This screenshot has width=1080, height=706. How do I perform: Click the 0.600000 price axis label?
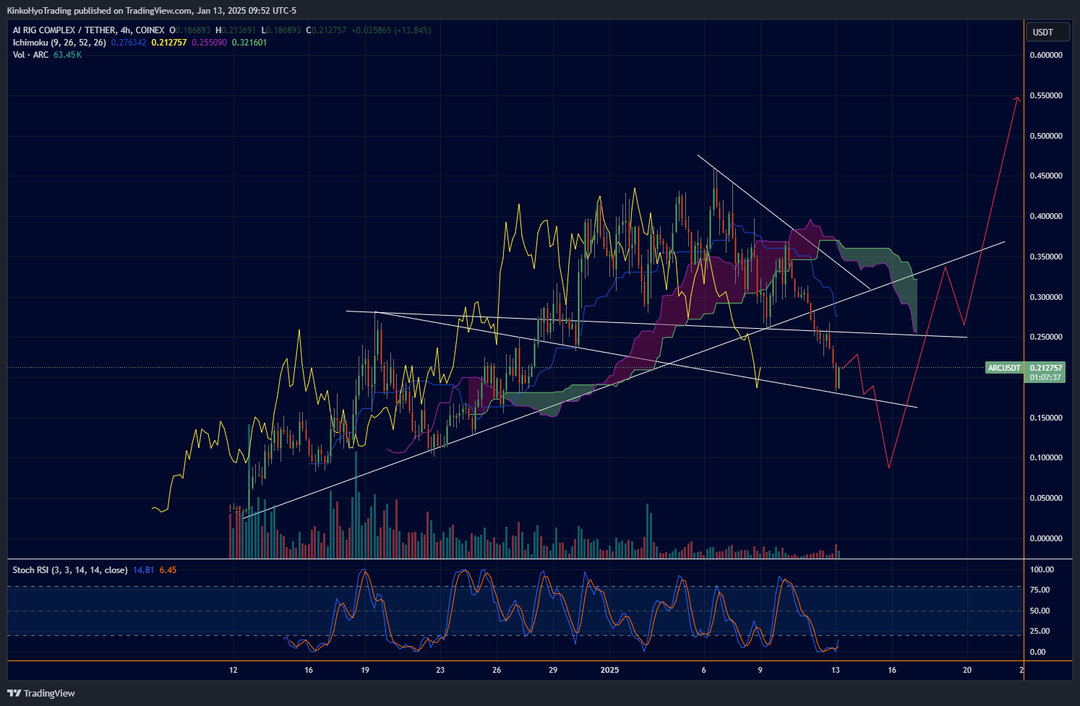point(1046,55)
